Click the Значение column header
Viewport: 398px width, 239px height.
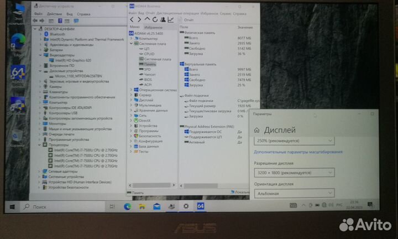(x=245, y=27)
